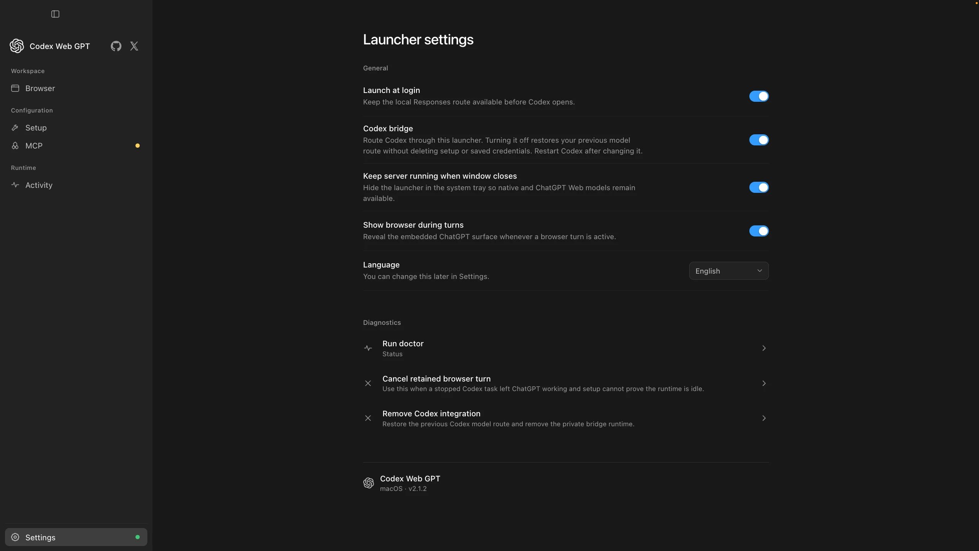Click the Diagnostics section label
Screen dimensions: 979x551
(x=382, y=323)
